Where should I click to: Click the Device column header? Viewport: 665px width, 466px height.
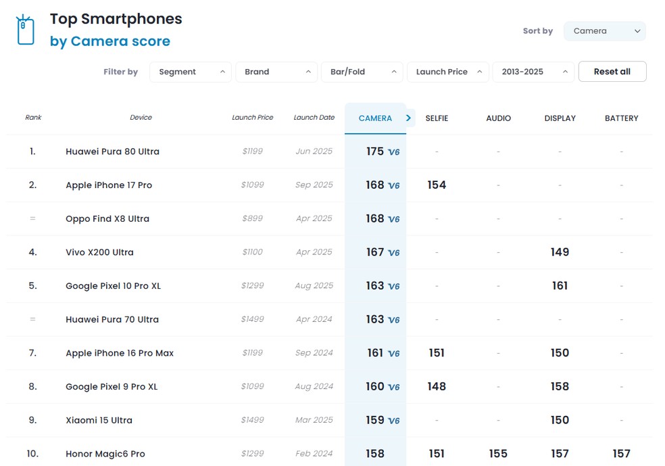tap(141, 118)
